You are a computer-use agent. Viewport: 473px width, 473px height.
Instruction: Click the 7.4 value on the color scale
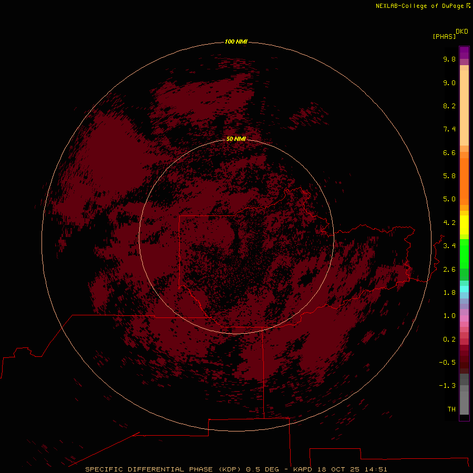pyautogui.click(x=449, y=129)
